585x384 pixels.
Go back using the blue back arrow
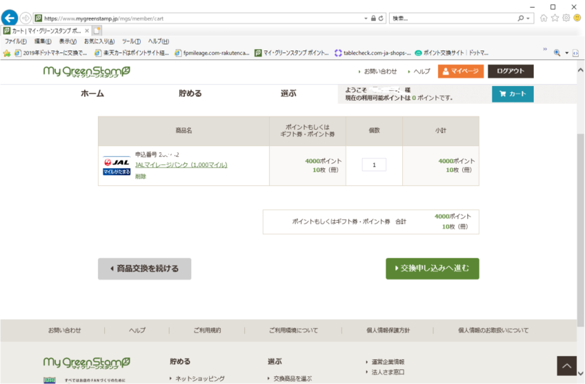pos(10,17)
